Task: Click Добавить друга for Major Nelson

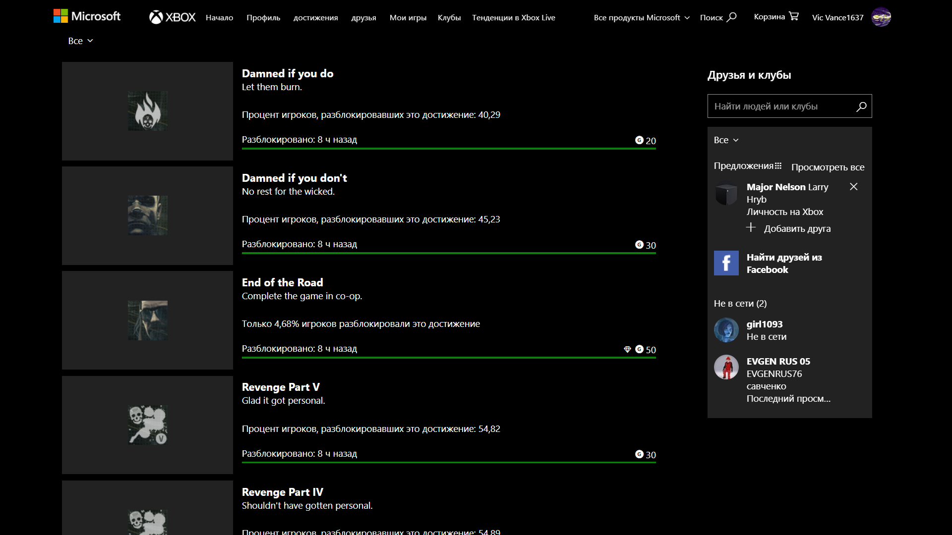Action: coord(797,228)
